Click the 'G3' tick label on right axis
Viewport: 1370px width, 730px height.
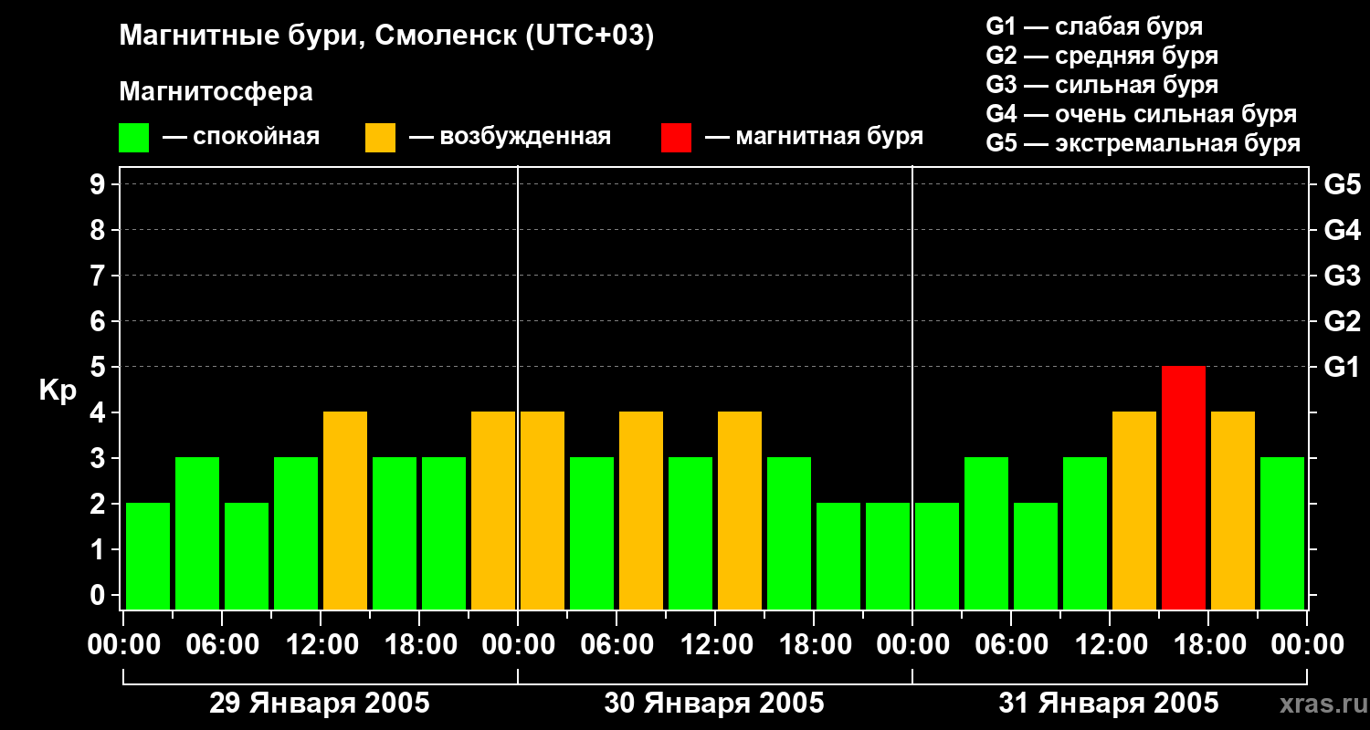pyautogui.click(x=1342, y=276)
